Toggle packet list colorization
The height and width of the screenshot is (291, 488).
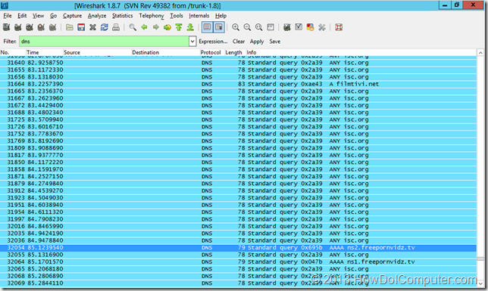[207, 27]
